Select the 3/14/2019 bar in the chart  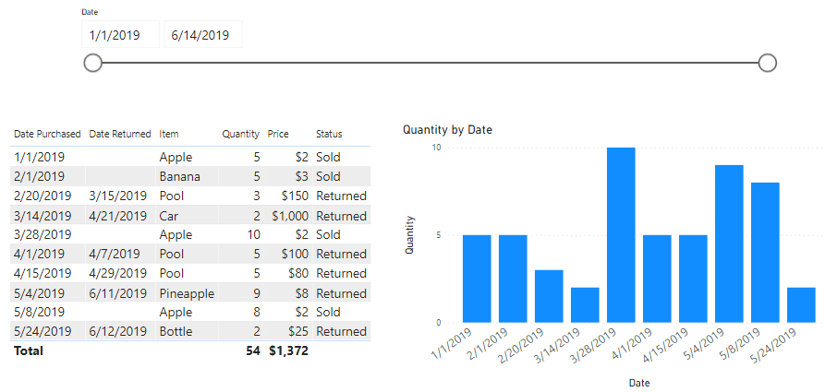coord(585,304)
